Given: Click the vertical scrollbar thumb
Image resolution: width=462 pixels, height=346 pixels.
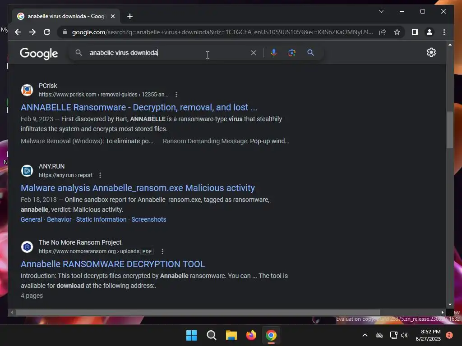Looking at the screenshot, I should (450, 129).
